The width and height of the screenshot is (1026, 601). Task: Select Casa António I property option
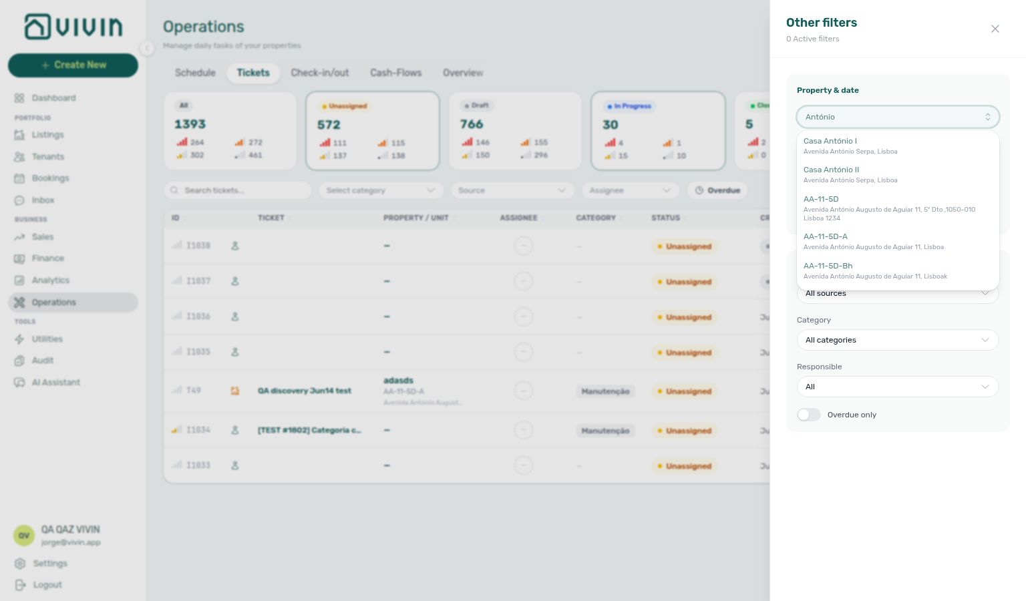(x=898, y=146)
